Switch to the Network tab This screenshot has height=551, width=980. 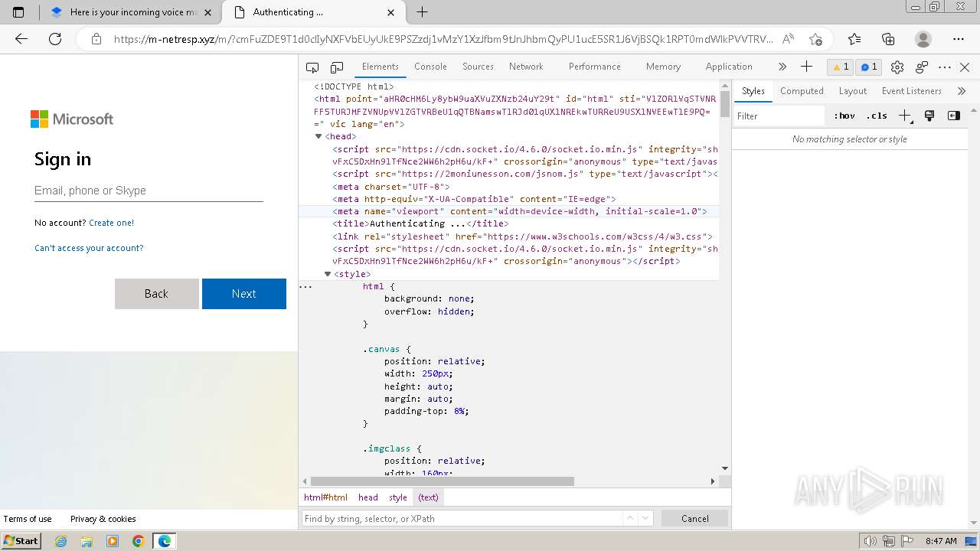[x=526, y=67]
